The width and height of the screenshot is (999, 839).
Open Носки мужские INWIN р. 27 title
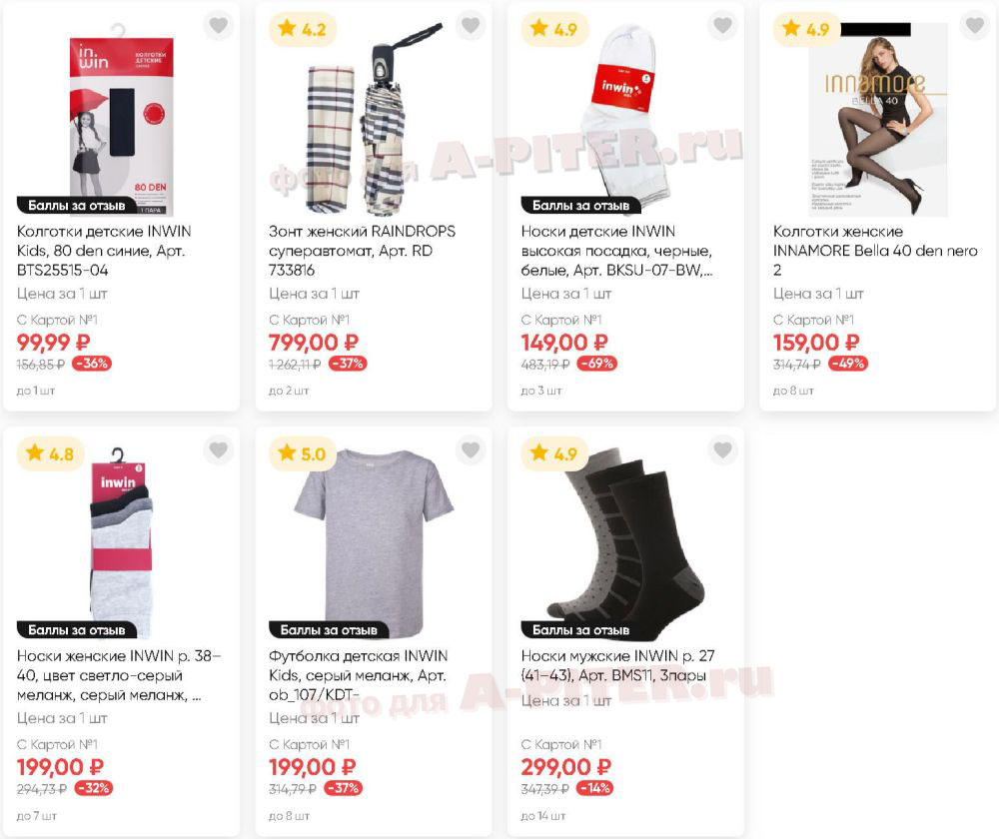[617, 665]
